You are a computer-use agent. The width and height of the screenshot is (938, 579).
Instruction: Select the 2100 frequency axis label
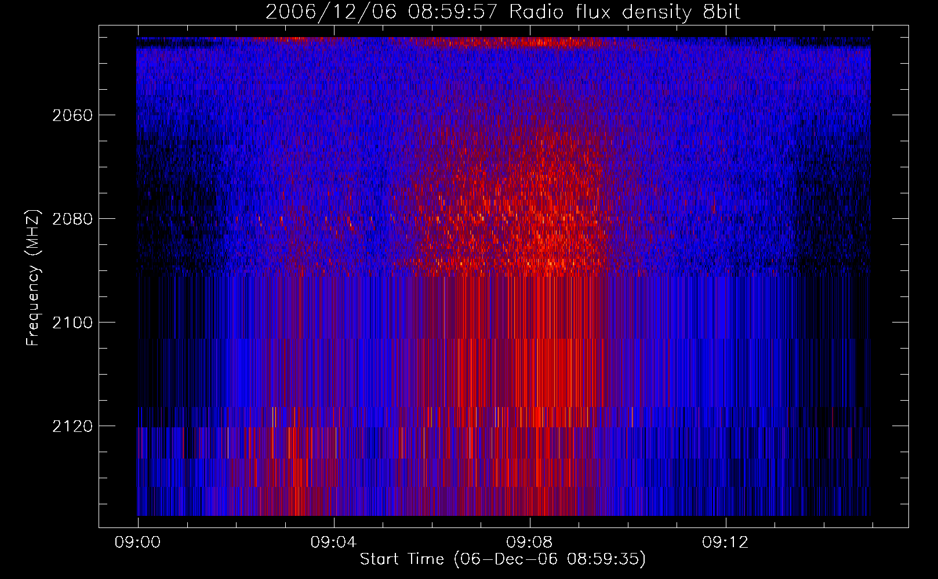click(x=72, y=323)
